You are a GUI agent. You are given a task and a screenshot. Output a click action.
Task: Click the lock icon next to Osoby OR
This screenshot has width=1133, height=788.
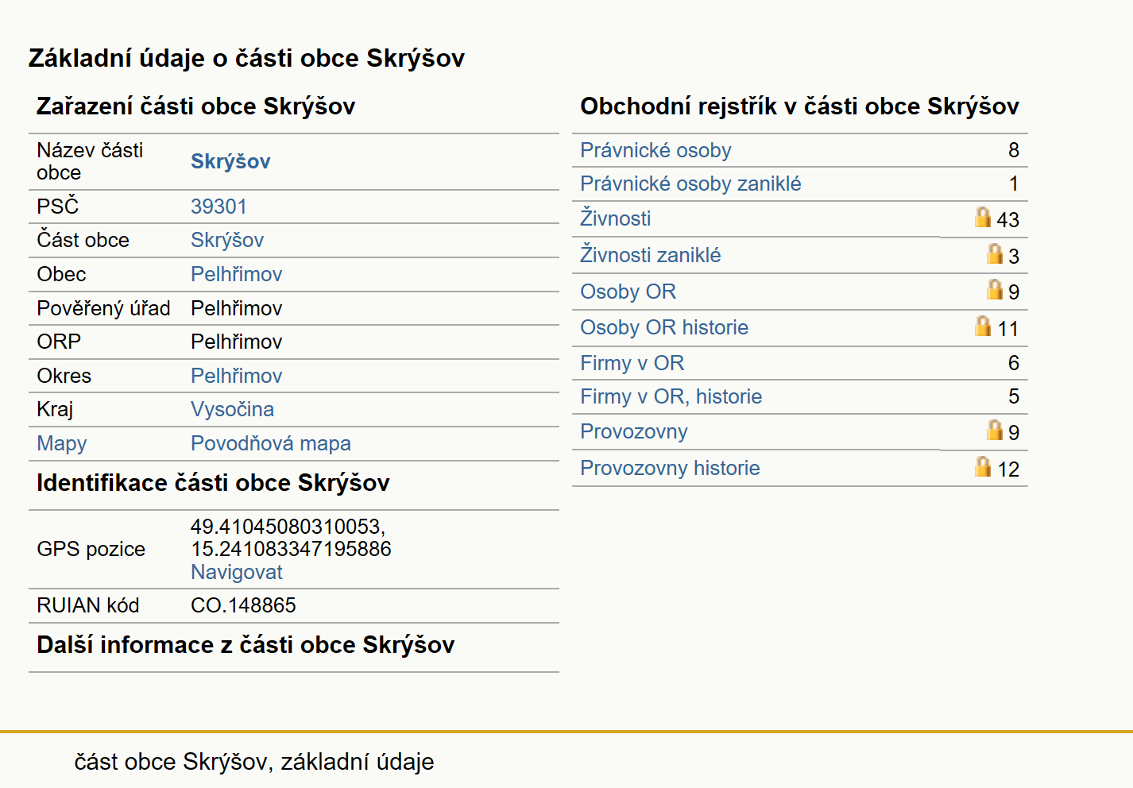[994, 289]
